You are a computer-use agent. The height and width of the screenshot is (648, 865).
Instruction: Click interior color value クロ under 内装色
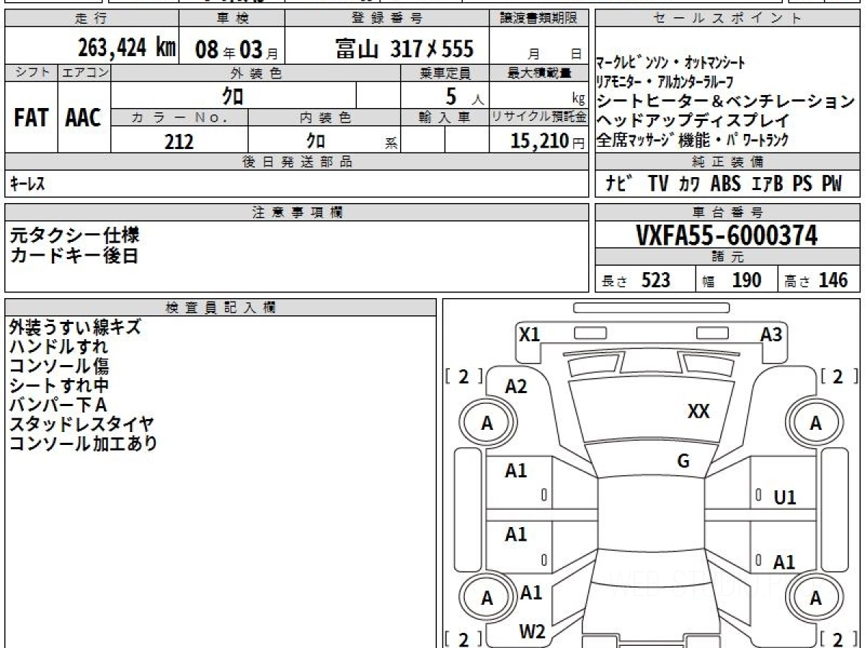click(x=315, y=140)
